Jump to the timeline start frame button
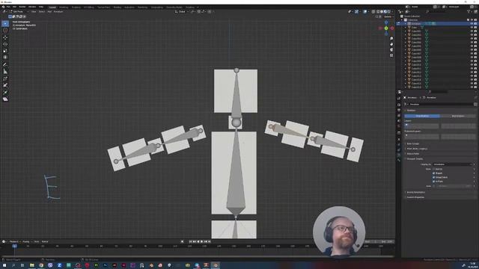Viewport: 479px width, 269px height. (x=190, y=241)
